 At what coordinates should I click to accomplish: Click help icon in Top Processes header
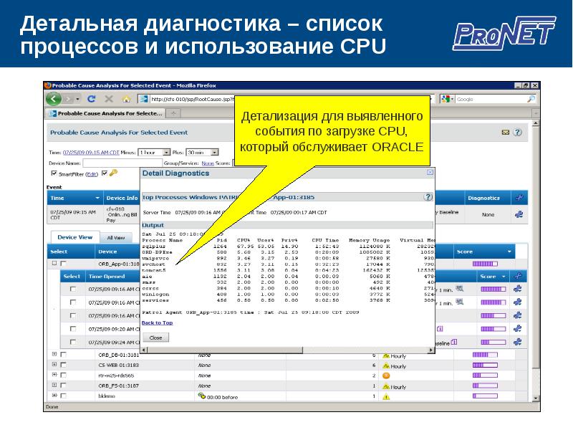[x=428, y=196]
